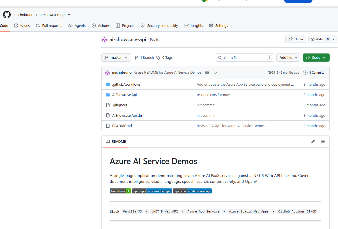Click the '3 months ago' date on .gitignore row
338x229 pixels.
pyautogui.click(x=314, y=105)
